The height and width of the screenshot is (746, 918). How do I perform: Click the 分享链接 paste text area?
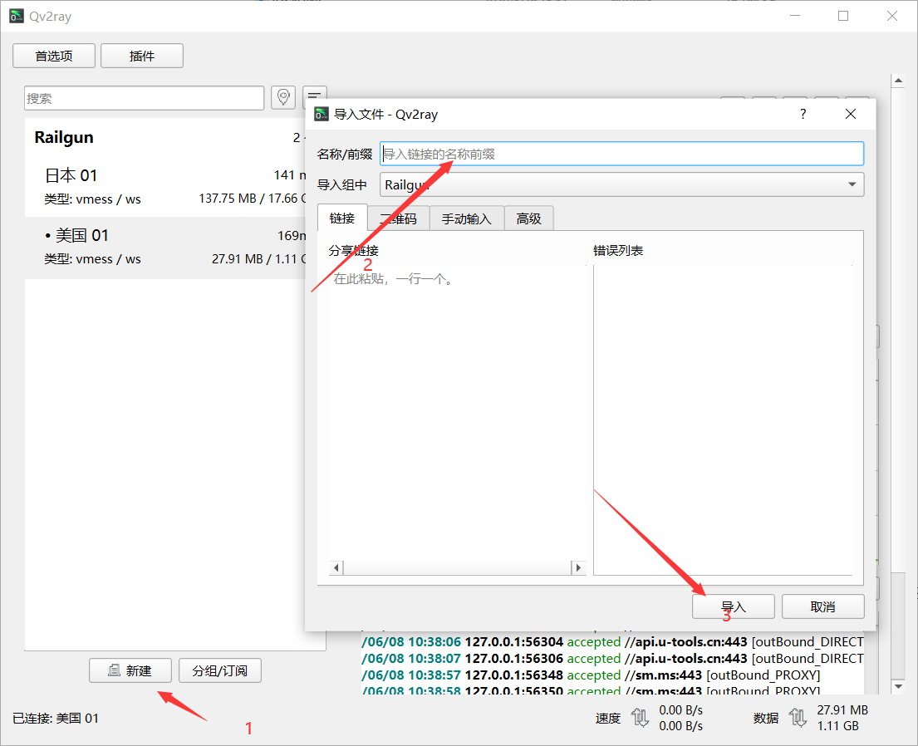(458, 414)
